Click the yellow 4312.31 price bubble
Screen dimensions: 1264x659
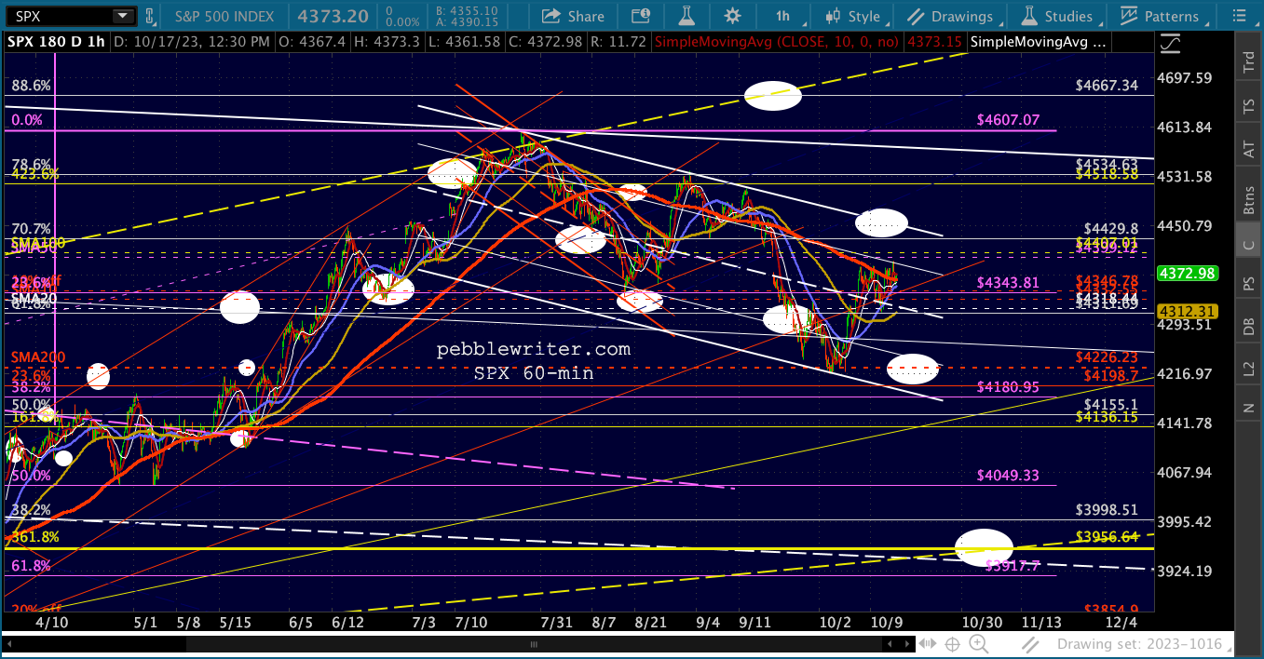point(1187,311)
